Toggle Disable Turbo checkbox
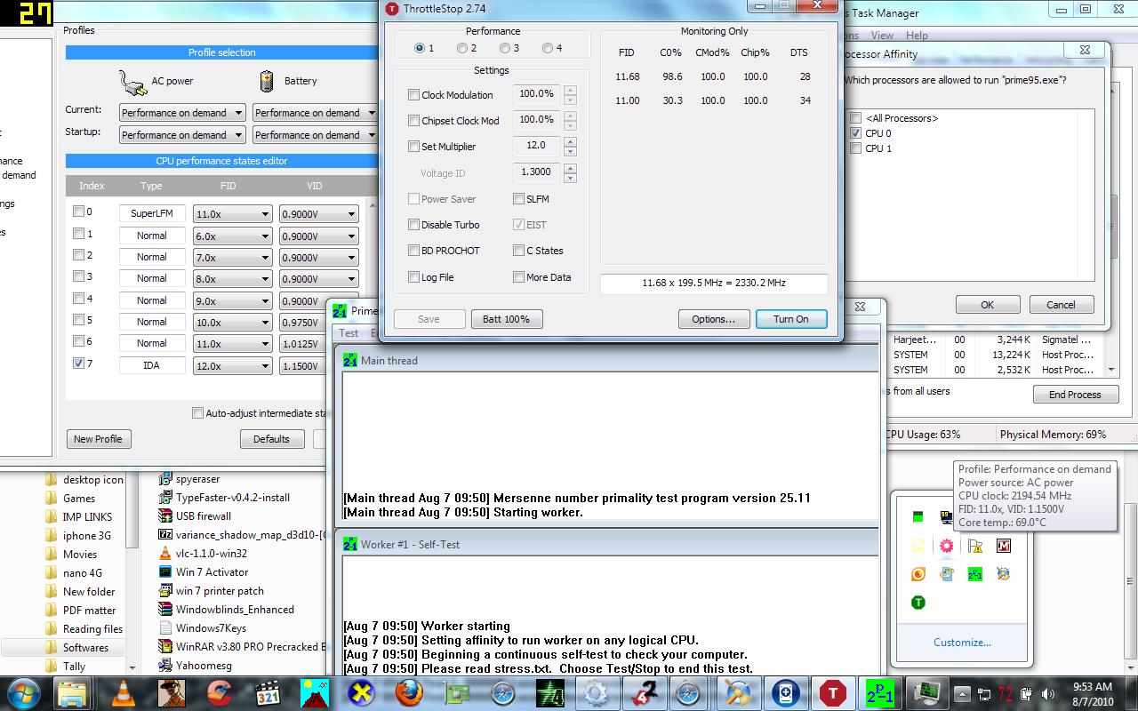 pyautogui.click(x=413, y=225)
